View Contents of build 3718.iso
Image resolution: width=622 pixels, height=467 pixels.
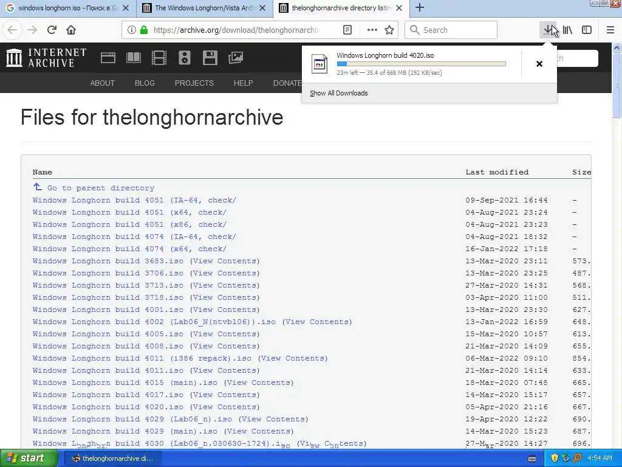pyautogui.click(x=225, y=297)
